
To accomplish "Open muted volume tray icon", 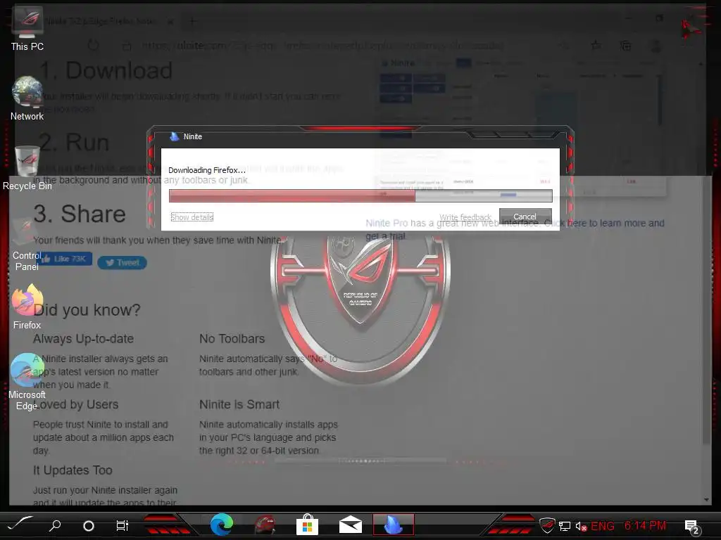I will pos(581,526).
